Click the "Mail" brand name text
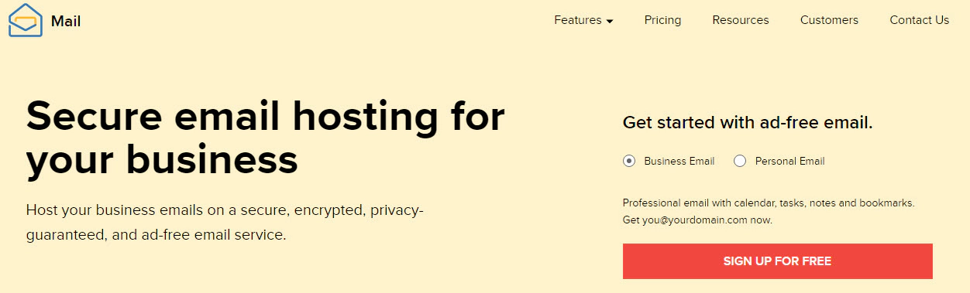This screenshot has height=293, width=970. click(66, 21)
